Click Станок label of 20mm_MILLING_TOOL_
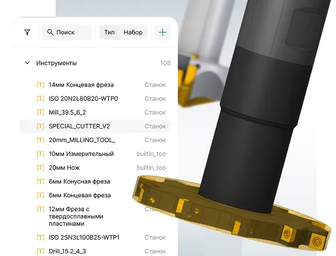The height and width of the screenshot is (256, 336). [x=155, y=140]
